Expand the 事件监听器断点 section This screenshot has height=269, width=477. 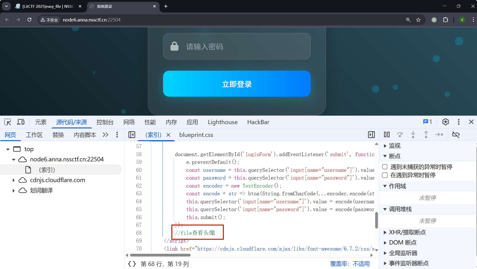(385, 263)
